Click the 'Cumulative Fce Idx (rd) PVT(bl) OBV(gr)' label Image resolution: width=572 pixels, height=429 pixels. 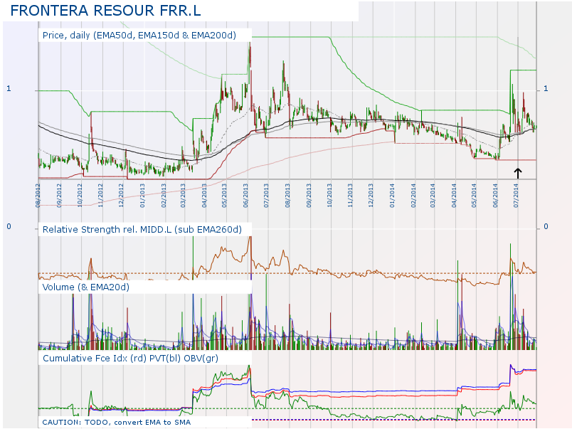coord(131,359)
